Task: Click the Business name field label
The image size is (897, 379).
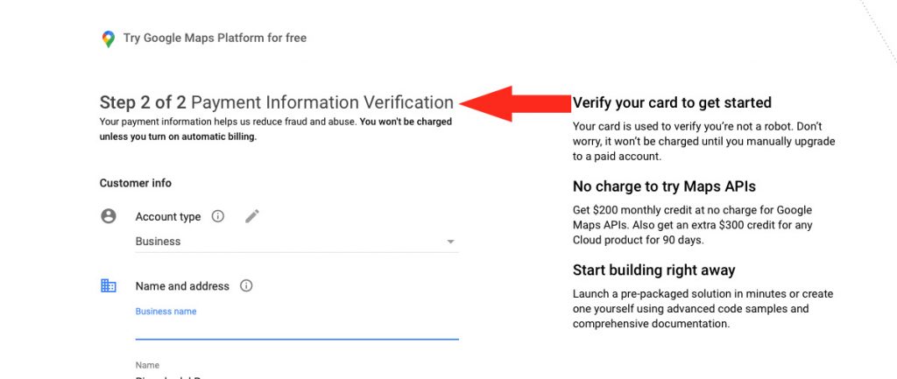Action: pyautogui.click(x=166, y=312)
